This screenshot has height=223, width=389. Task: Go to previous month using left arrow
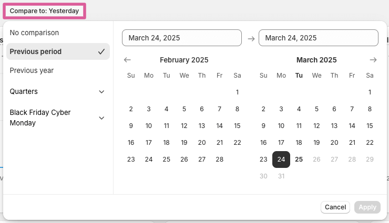pyautogui.click(x=127, y=60)
